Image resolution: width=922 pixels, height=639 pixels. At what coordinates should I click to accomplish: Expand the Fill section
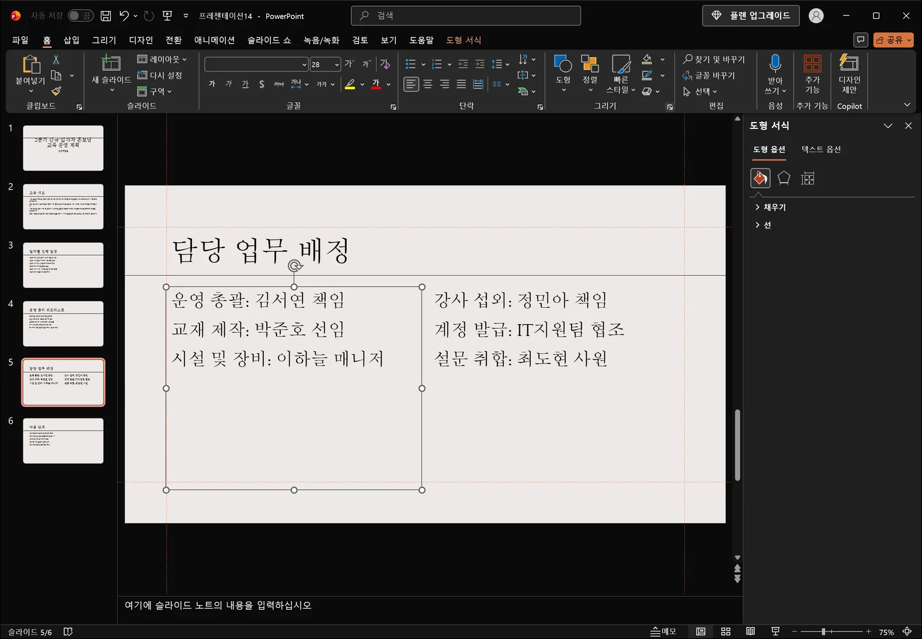(770, 207)
